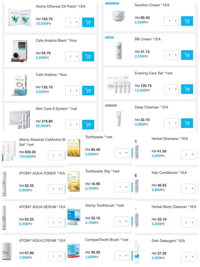Viewport: 200px width, 267px height.
Task: Add Cafe Arabica Black to cart
Action: [x=88, y=56]
